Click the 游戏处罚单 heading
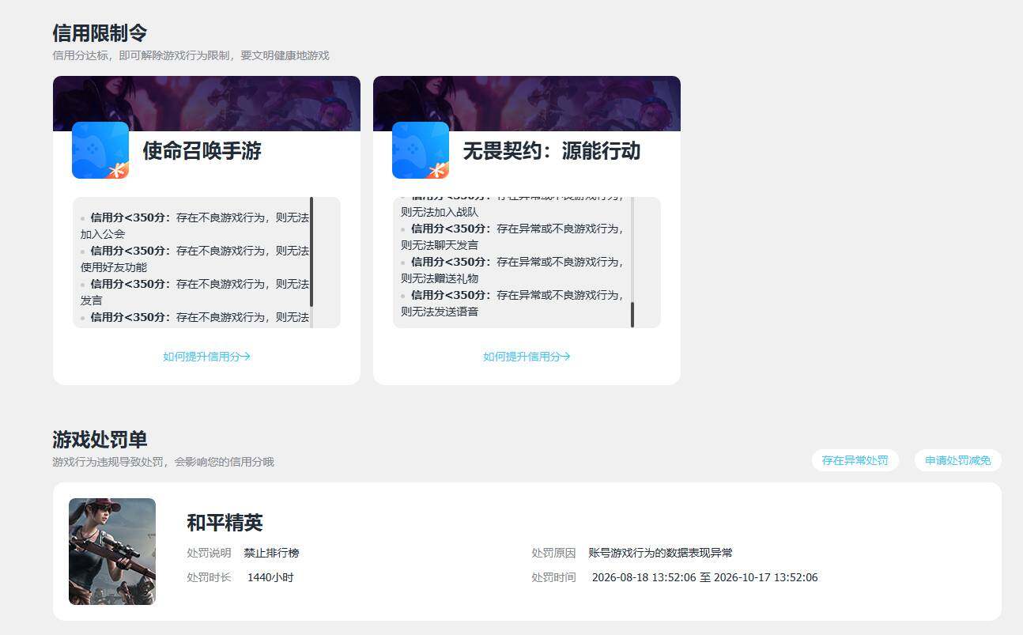The width and height of the screenshot is (1023, 635). 100,440
